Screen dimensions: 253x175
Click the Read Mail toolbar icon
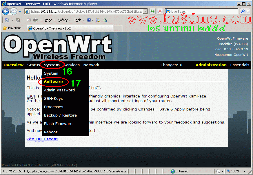pos(29,20)
